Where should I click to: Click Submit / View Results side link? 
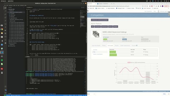pos(98,54)
